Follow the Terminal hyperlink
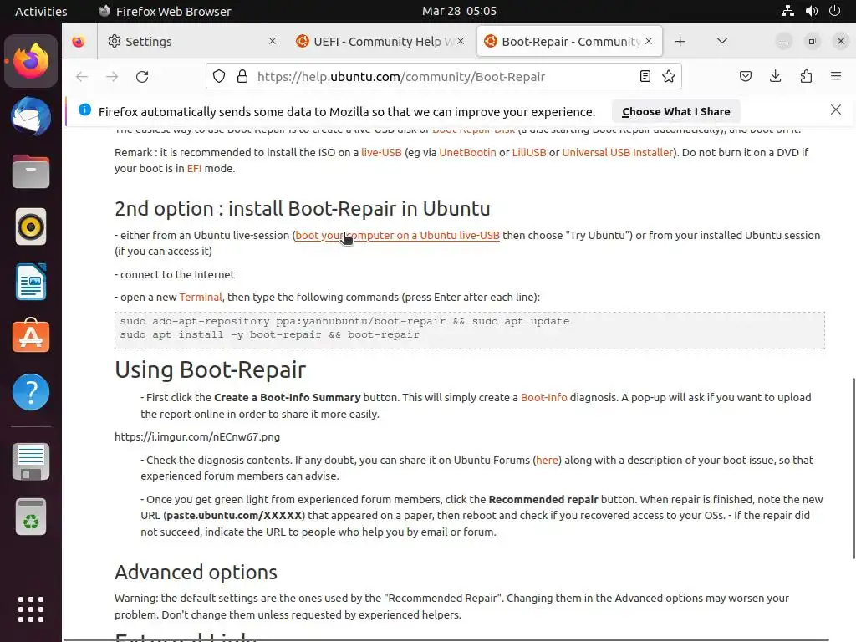The image size is (856, 642). (x=201, y=297)
